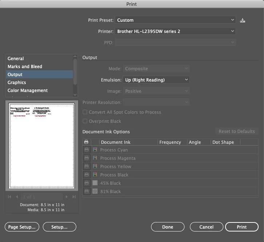Click the Save Print Preset icon
Image resolution: width=264 pixels, height=242 pixels.
click(x=243, y=20)
